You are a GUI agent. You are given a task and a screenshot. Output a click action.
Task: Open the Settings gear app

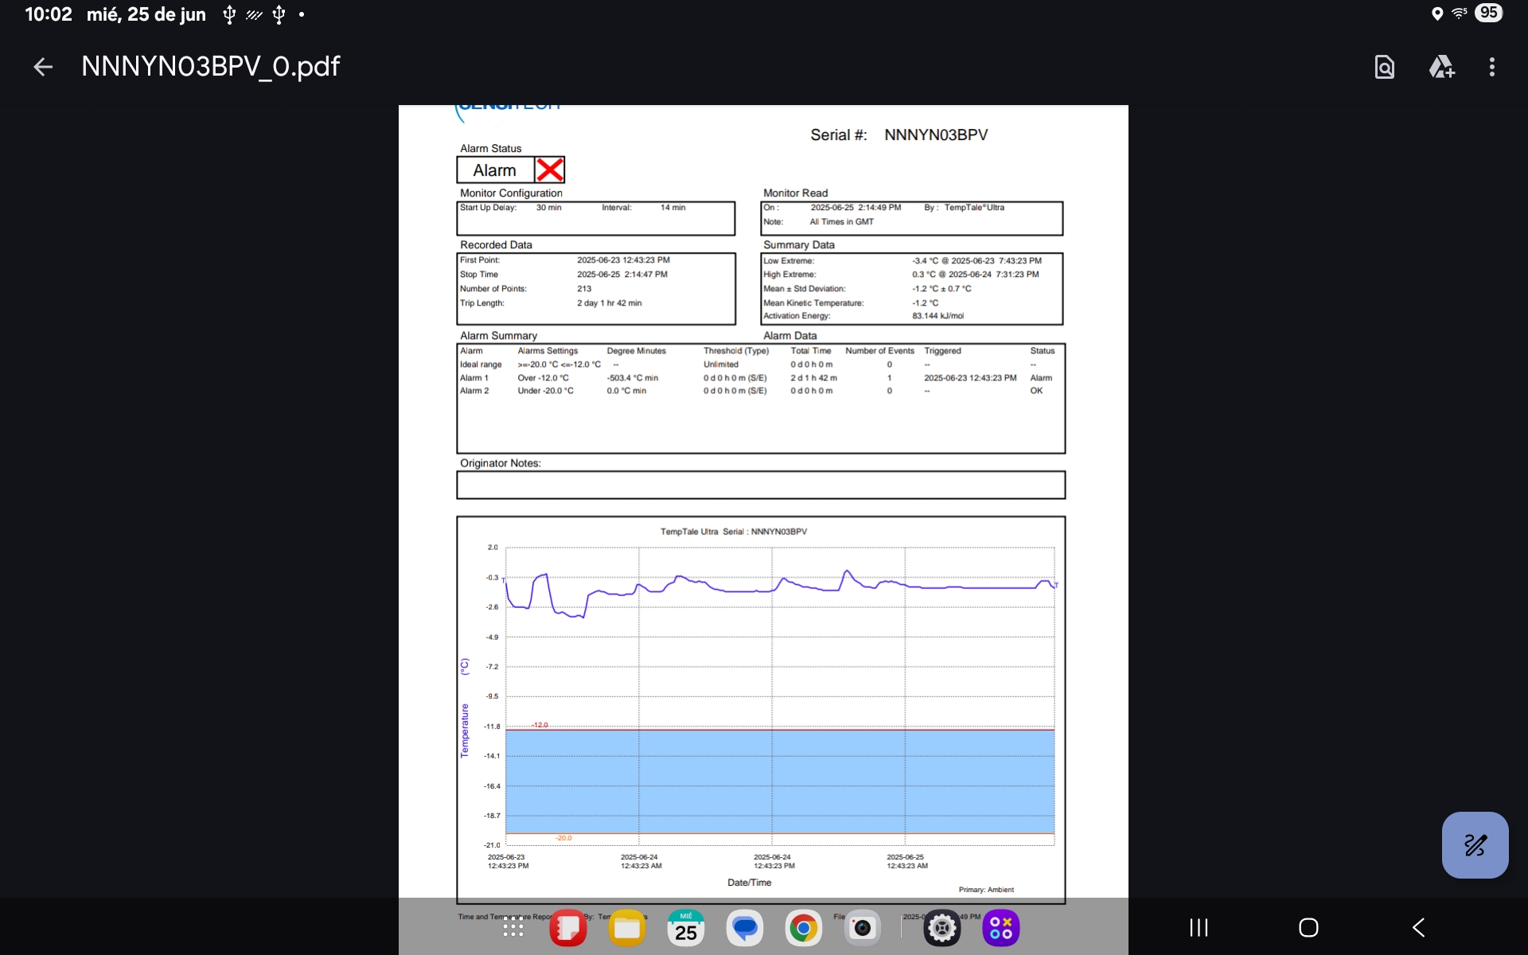[942, 929]
